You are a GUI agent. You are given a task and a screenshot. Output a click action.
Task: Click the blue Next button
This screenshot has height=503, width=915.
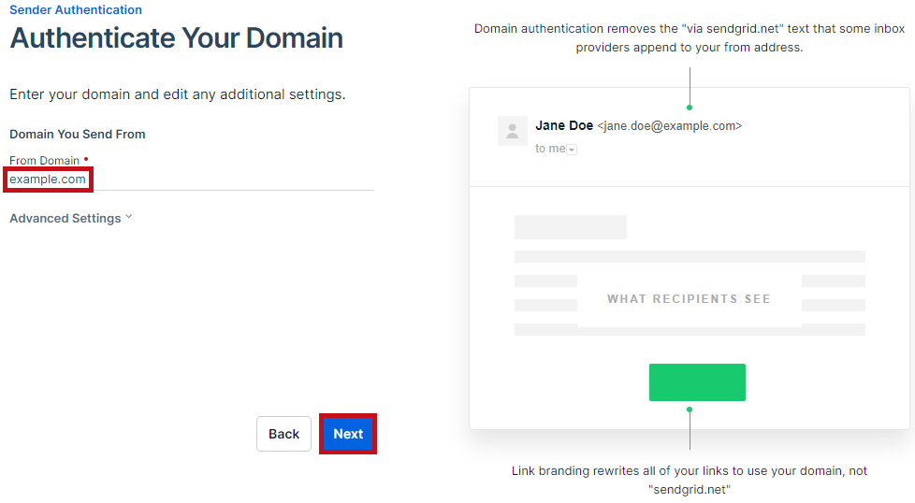(348, 434)
